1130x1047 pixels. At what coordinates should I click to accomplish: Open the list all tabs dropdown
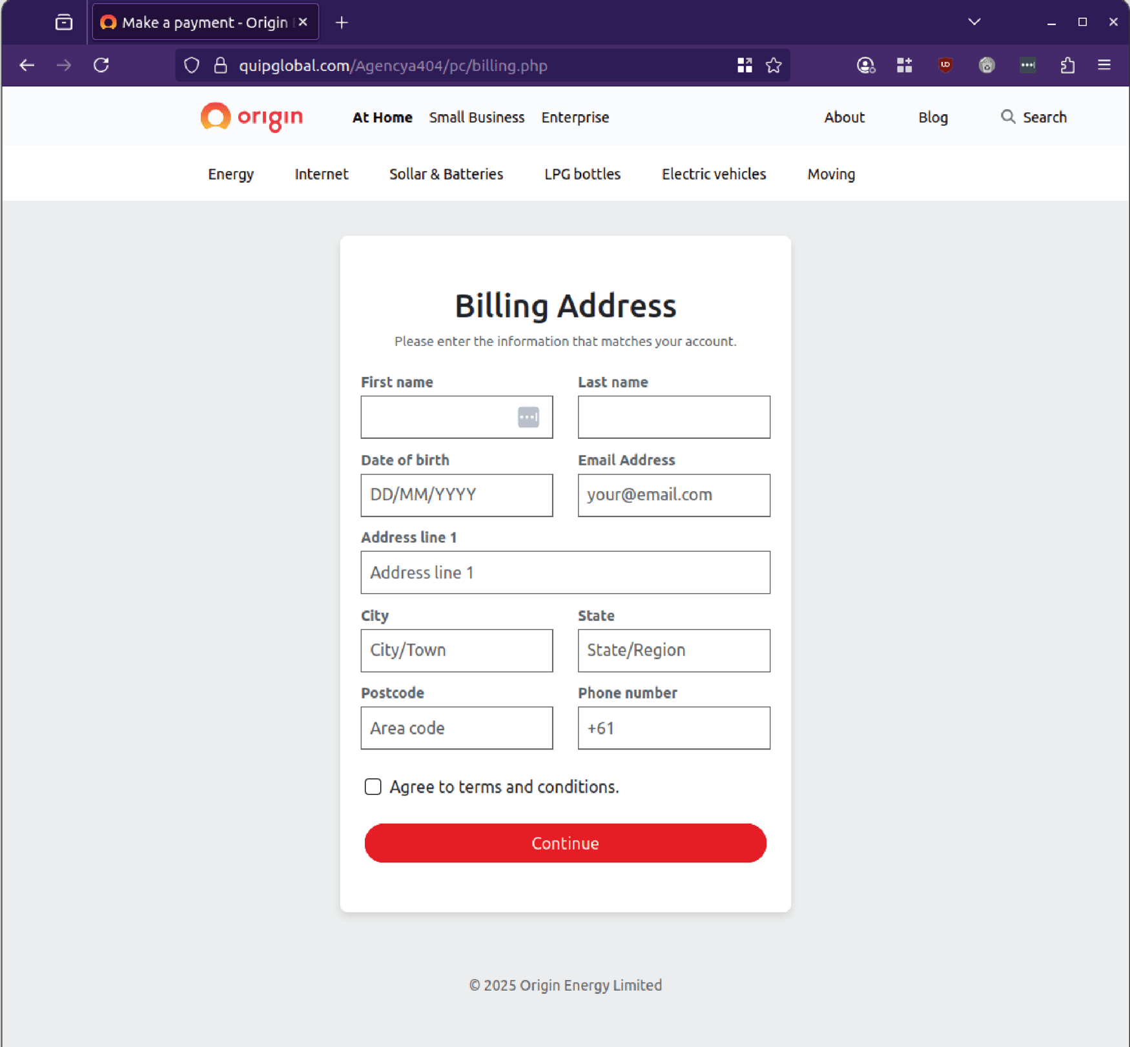point(974,21)
